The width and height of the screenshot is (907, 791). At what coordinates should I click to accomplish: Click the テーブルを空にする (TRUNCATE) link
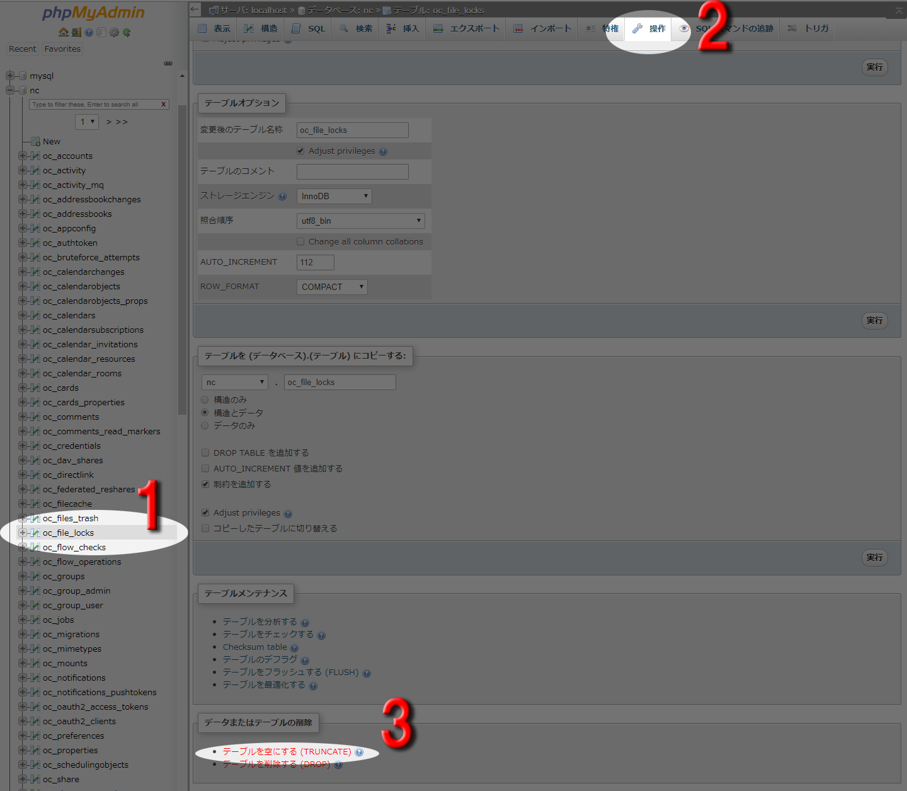(287, 751)
